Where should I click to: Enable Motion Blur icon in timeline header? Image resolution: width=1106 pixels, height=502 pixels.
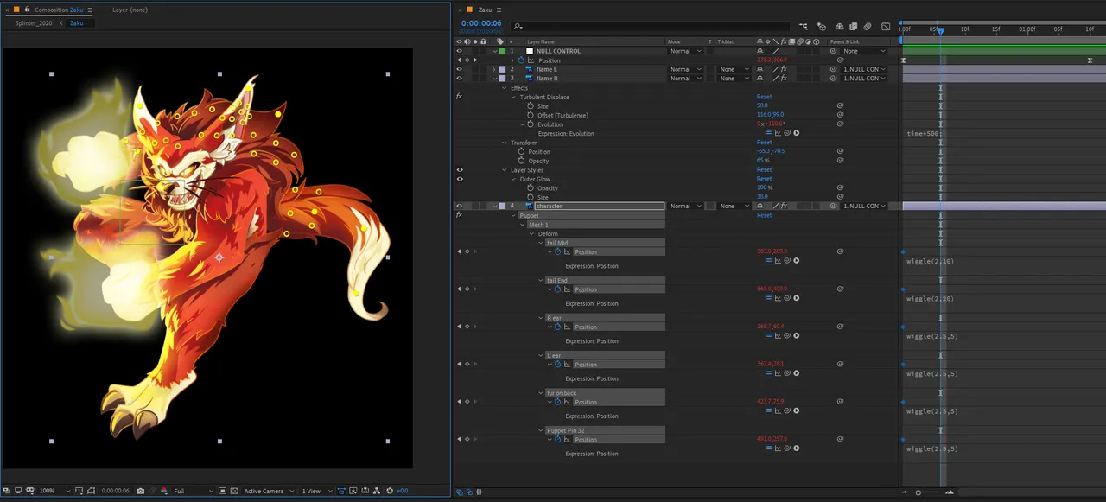[x=868, y=27]
